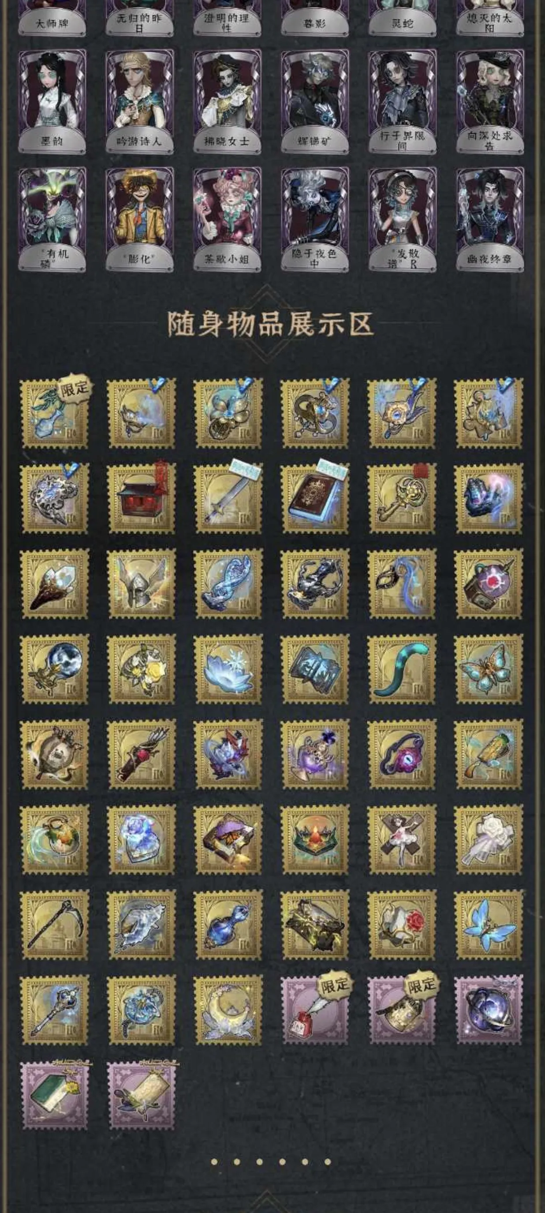Click the winged knight helmet stamp
This screenshot has height=1213, width=545.
click(141, 584)
